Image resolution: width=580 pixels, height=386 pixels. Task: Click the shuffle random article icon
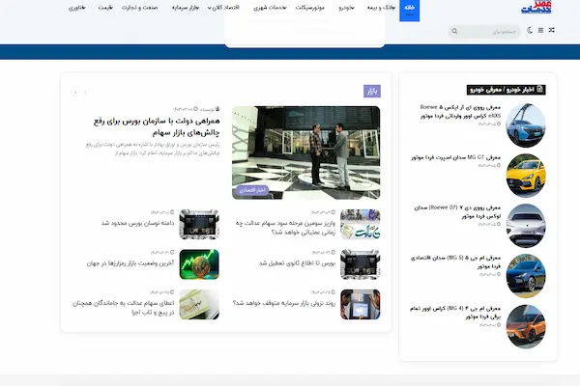552,31
